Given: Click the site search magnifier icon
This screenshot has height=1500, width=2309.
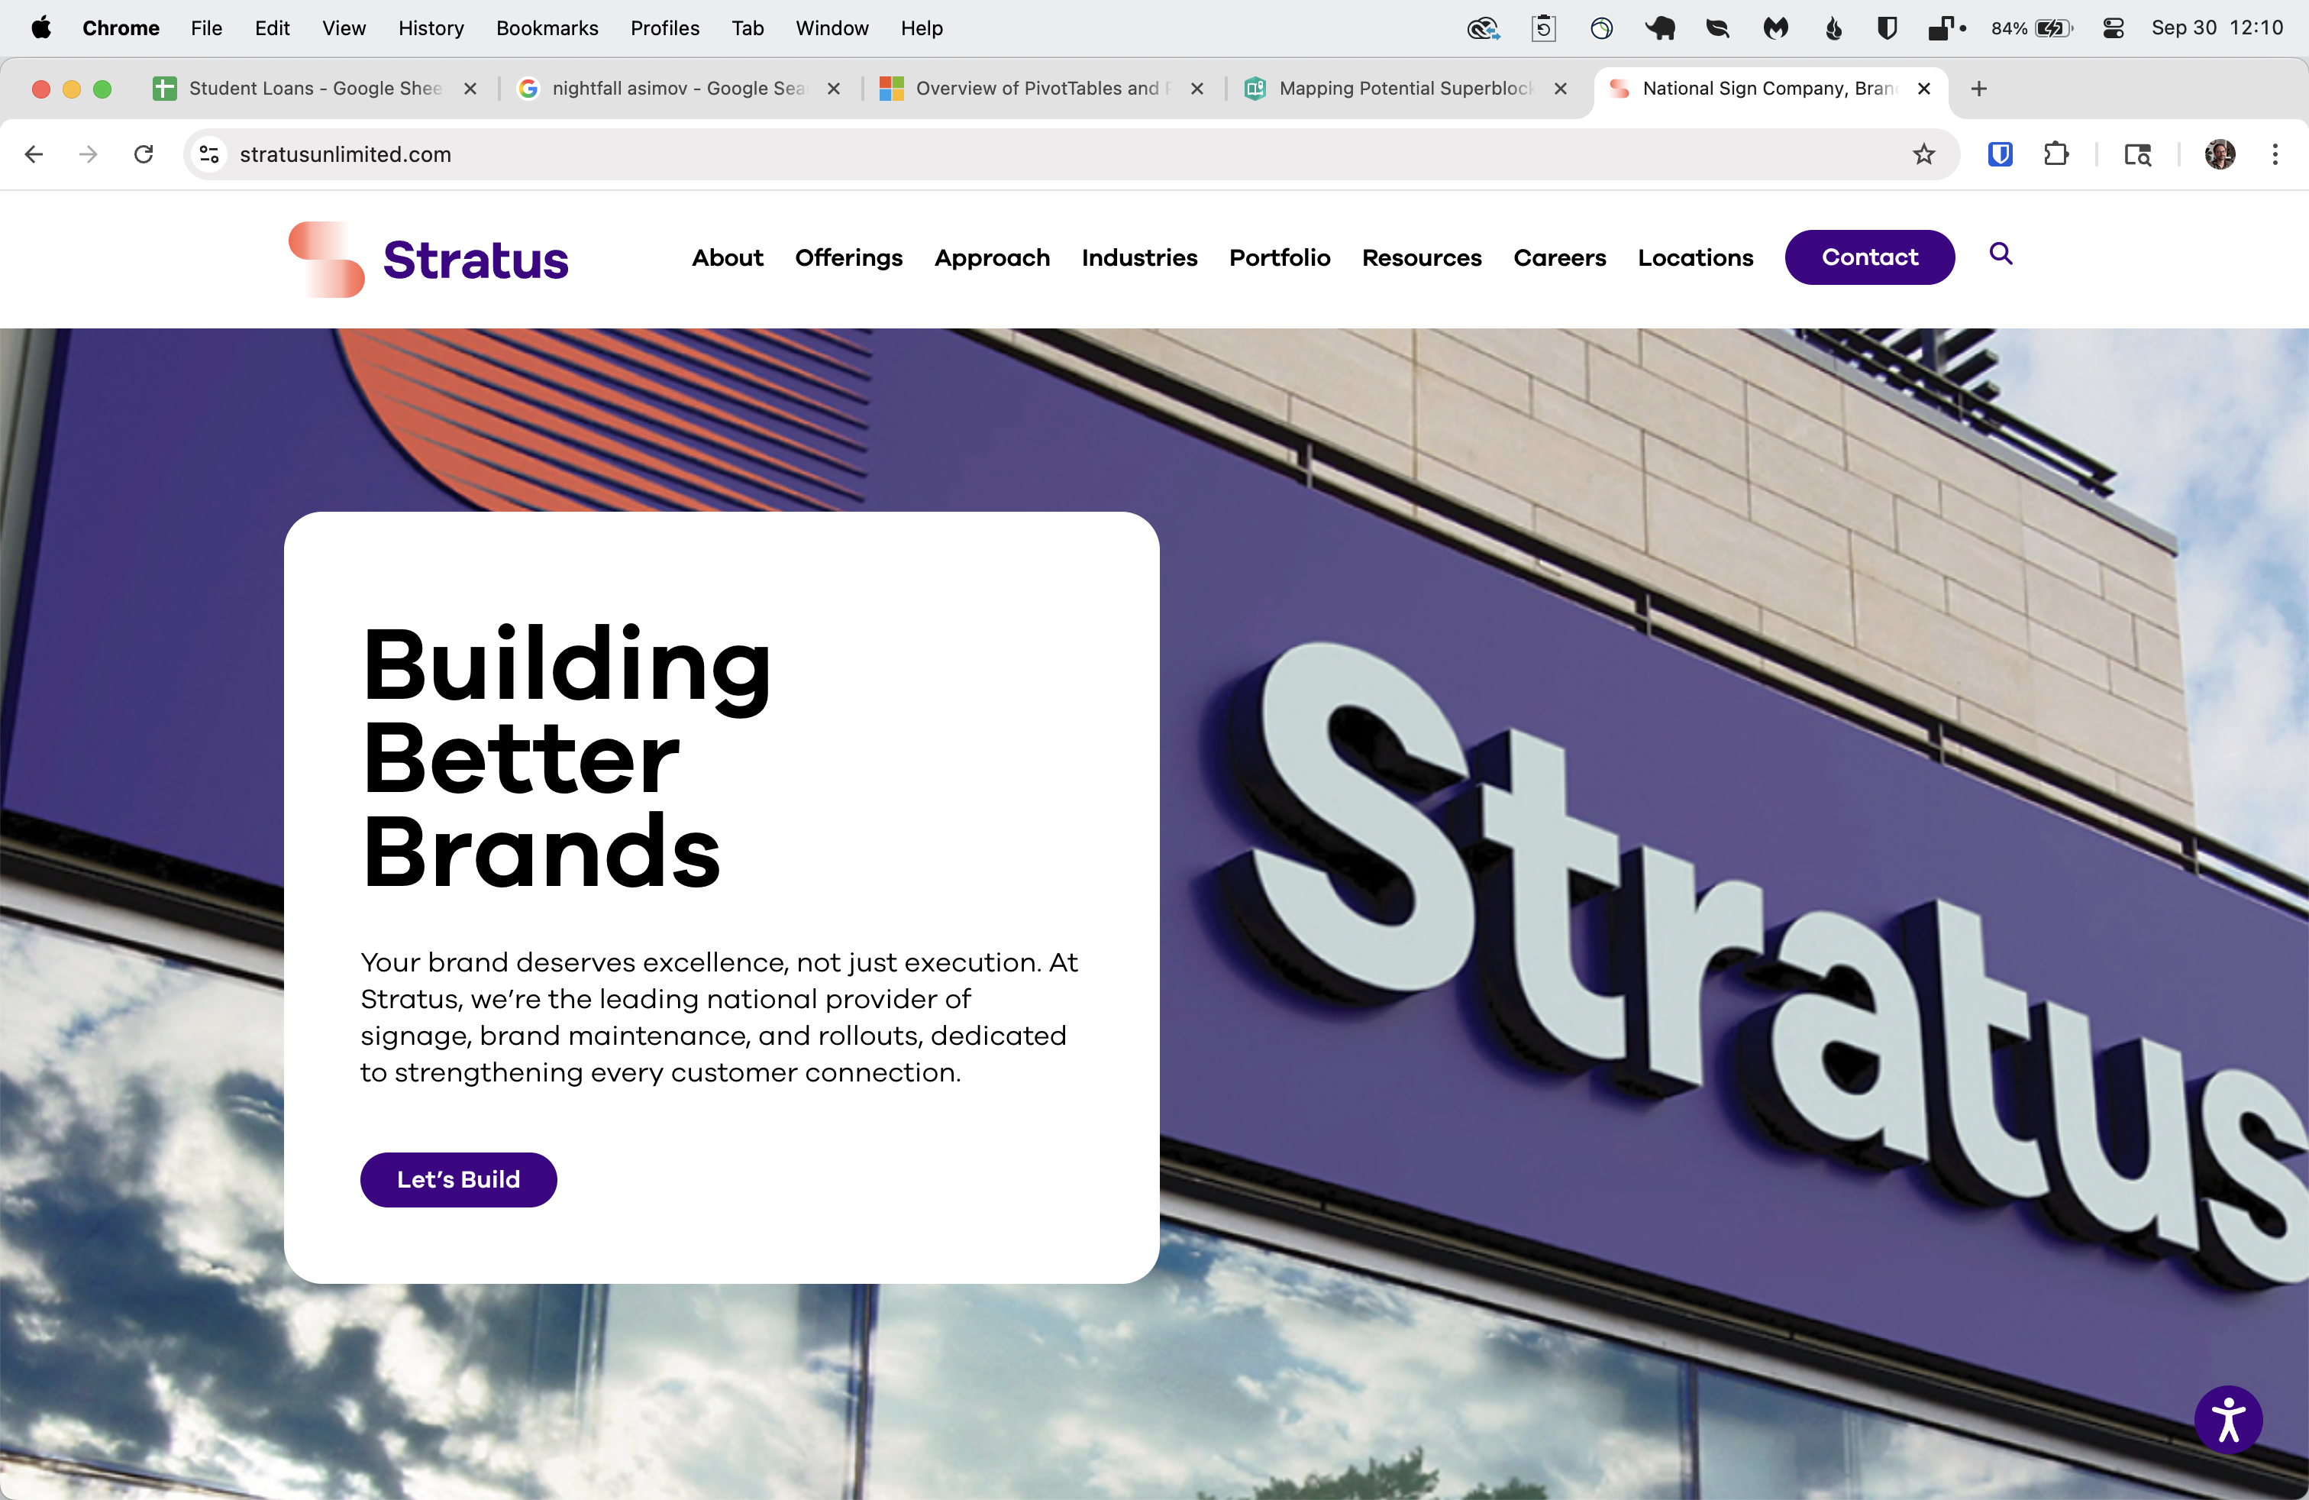Looking at the screenshot, I should tap(2001, 254).
